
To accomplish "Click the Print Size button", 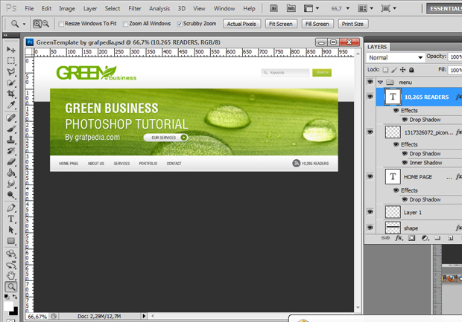I will click(x=352, y=24).
